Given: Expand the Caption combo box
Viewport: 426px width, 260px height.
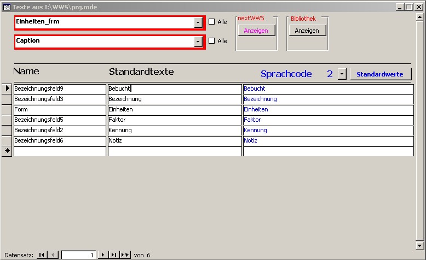Looking at the screenshot, I should click(198, 42).
